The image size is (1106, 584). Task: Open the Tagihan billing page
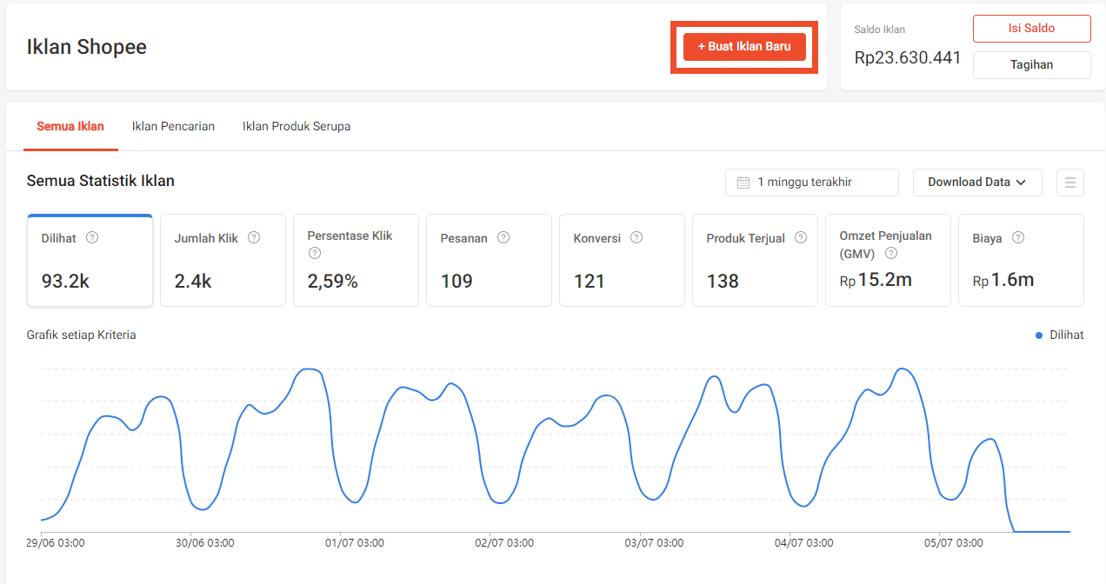click(1031, 65)
